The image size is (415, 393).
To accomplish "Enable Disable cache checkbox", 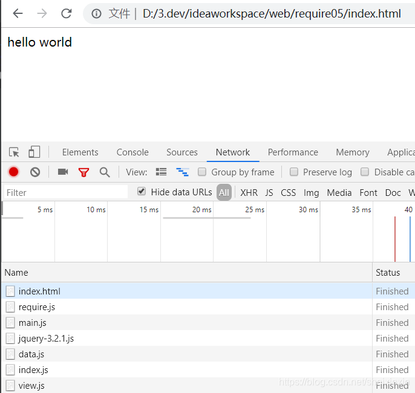I will pyautogui.click(x=365, y=172).
